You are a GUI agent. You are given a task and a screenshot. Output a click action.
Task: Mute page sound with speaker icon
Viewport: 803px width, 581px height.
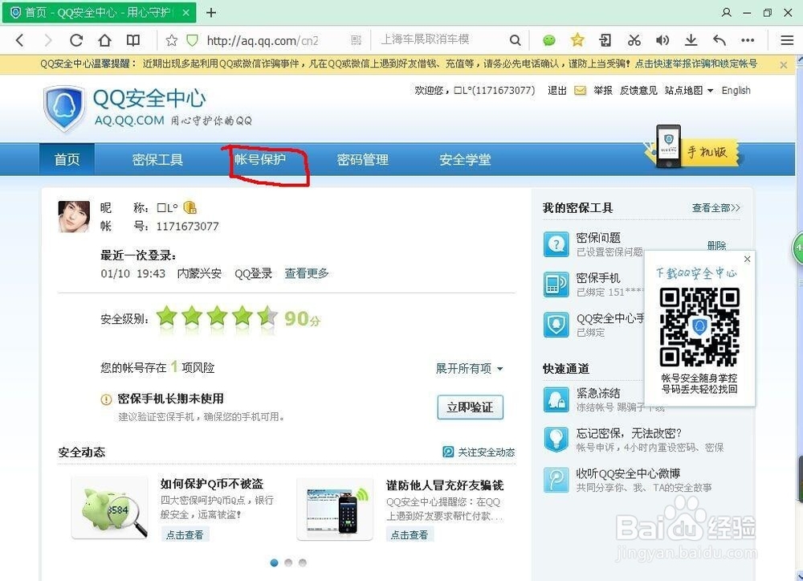click(662, 40)
